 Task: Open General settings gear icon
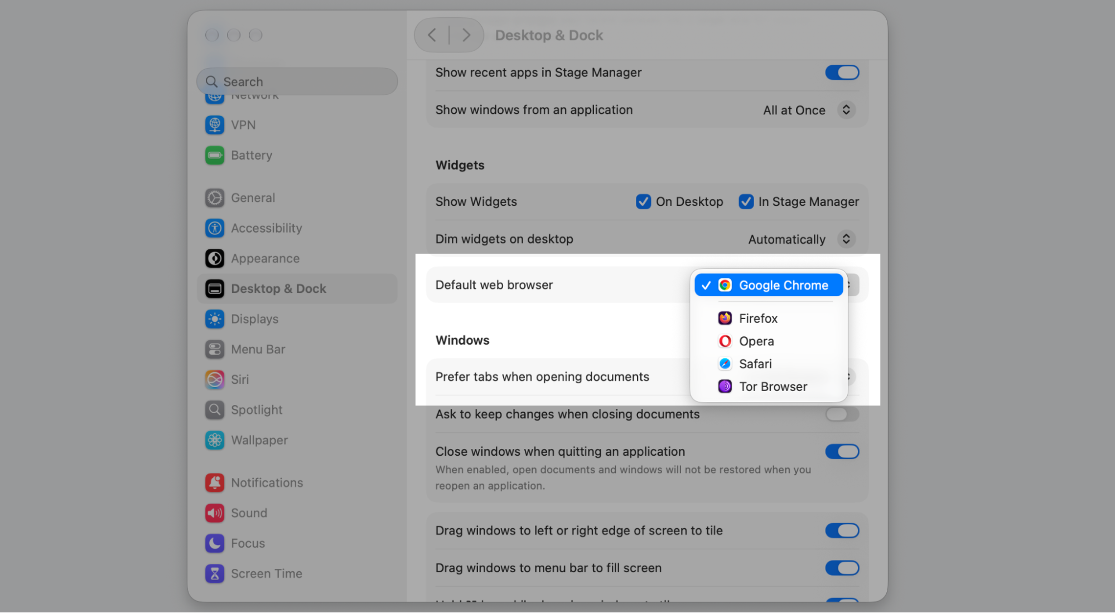[x=215, y=198]
